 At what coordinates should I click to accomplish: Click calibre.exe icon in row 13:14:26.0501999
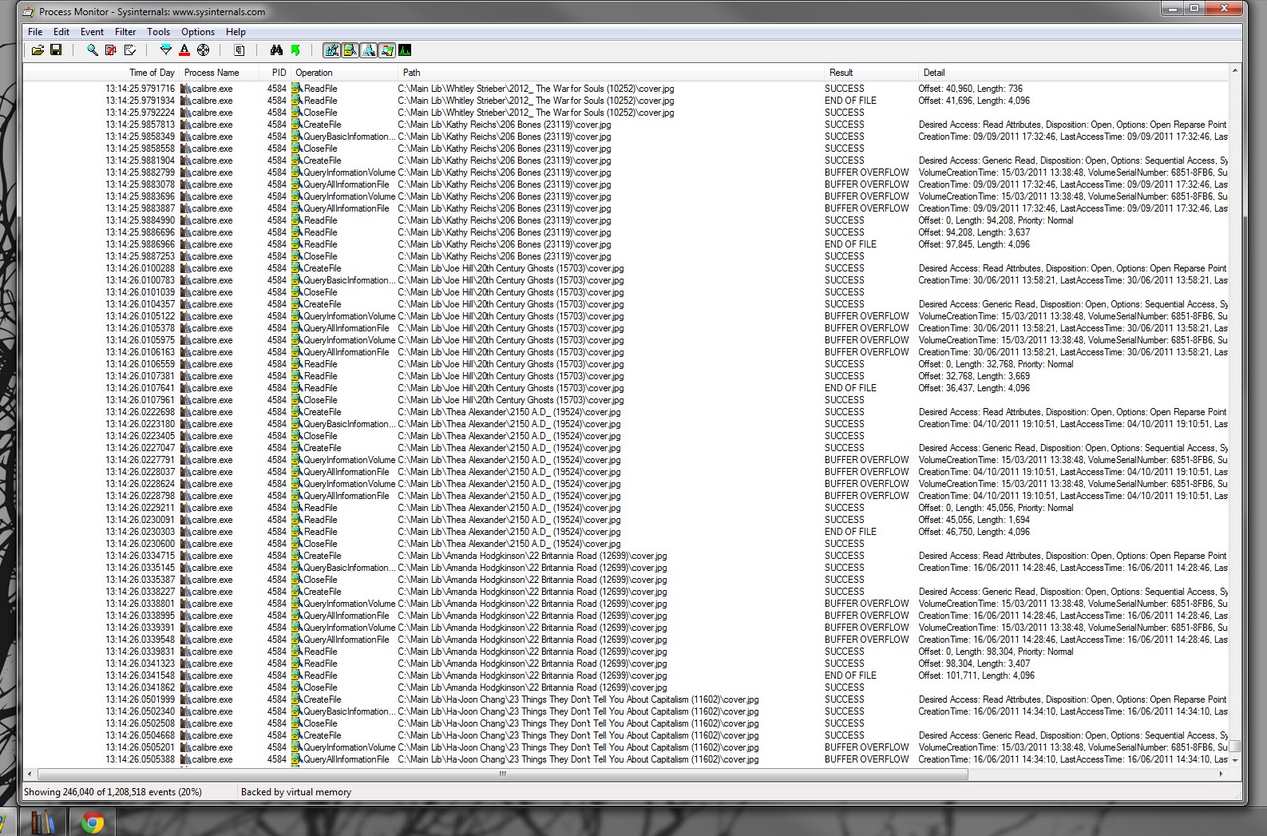(185, 699)
